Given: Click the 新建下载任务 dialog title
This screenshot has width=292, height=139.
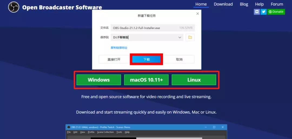Looking at the screenshot, I should click(x=147, y=16).
